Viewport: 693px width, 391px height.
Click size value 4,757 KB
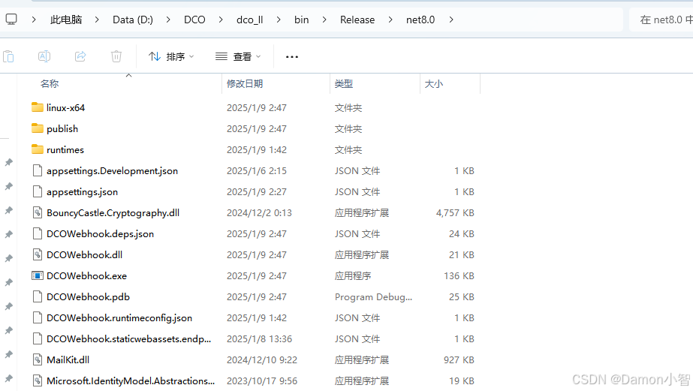[455, 212]
